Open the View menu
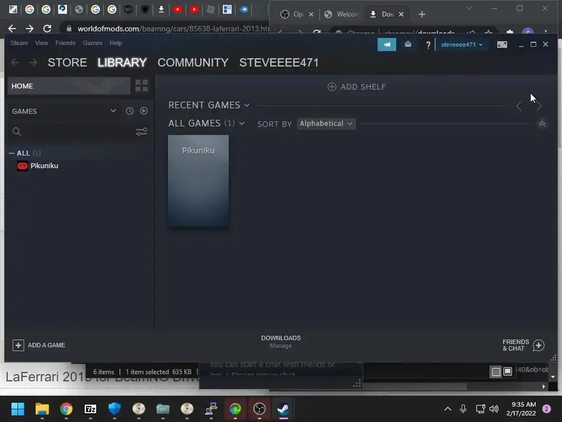The height and width of the screenshot is (422, 562). [42, 43]
